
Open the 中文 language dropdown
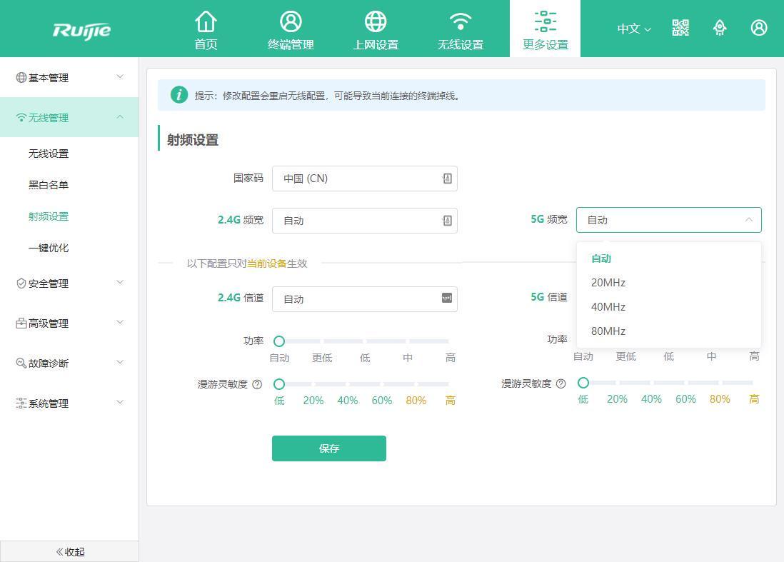click(x=633, y=29)
